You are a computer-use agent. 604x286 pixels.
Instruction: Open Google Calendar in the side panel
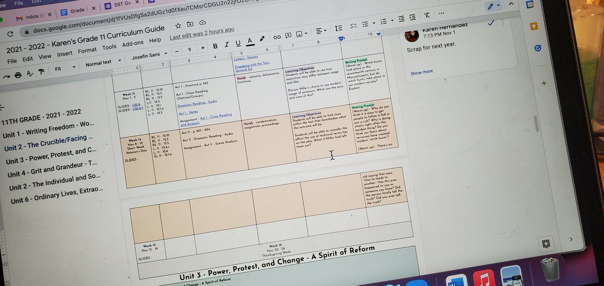530,4
